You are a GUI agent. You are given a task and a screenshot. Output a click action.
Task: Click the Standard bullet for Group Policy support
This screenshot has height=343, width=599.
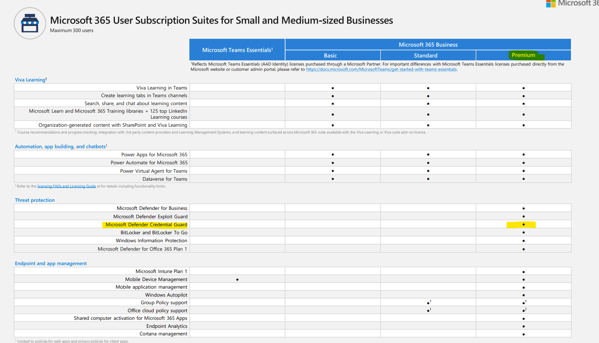(x=428, y=303)
